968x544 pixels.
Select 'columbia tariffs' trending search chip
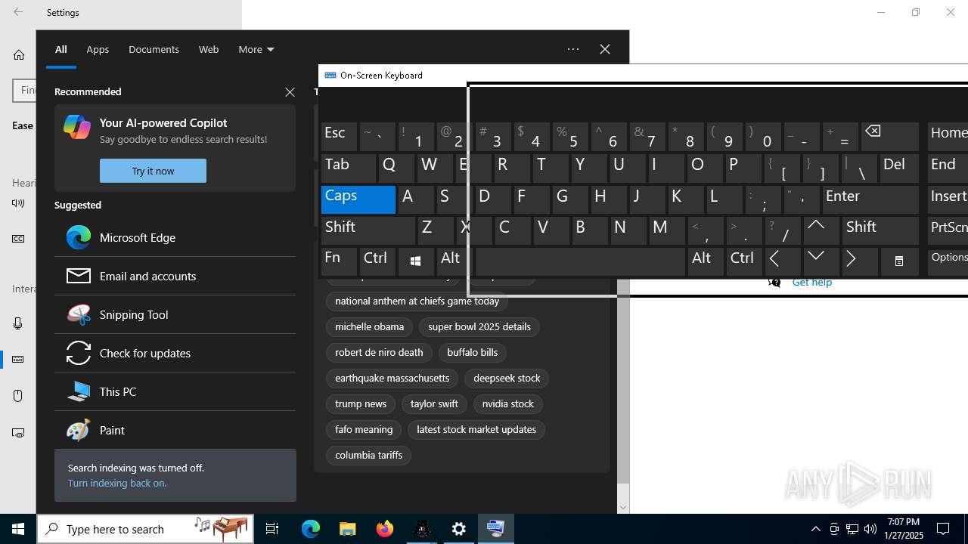[369, 455]
